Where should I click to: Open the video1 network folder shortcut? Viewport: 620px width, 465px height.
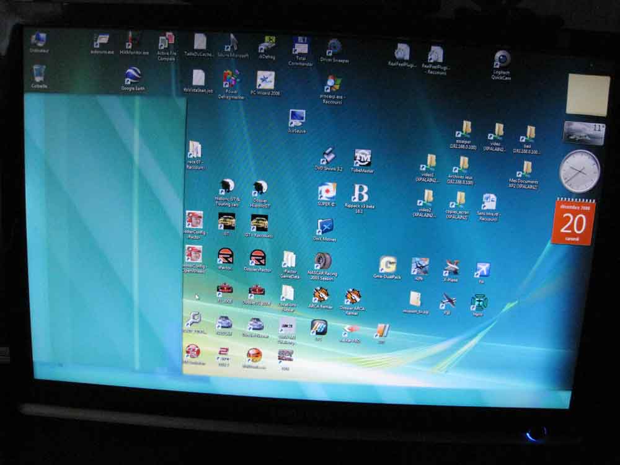[x=427, y=169]
